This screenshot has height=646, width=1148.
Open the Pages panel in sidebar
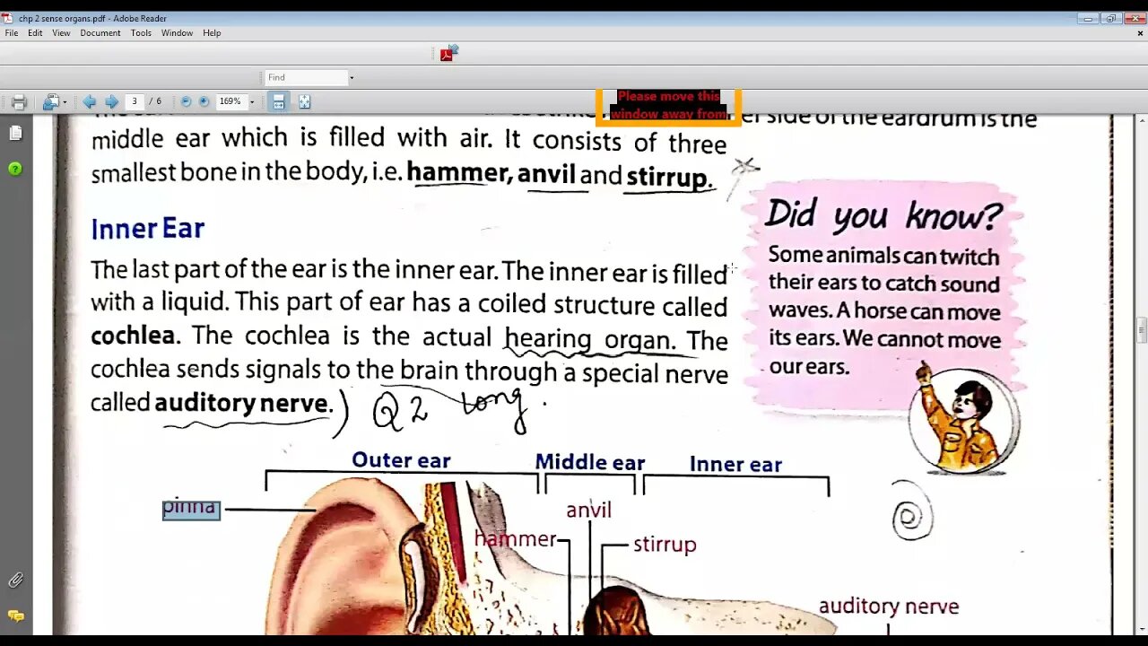(15, 134)
